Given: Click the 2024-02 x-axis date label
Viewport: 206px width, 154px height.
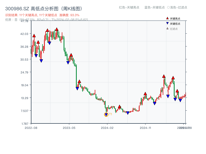Looking at the screenshot, I should (107, 128).
